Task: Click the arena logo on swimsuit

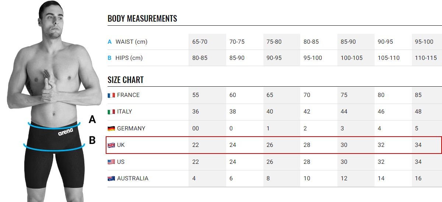Action: pyautogui.click(x=66, y=131)
